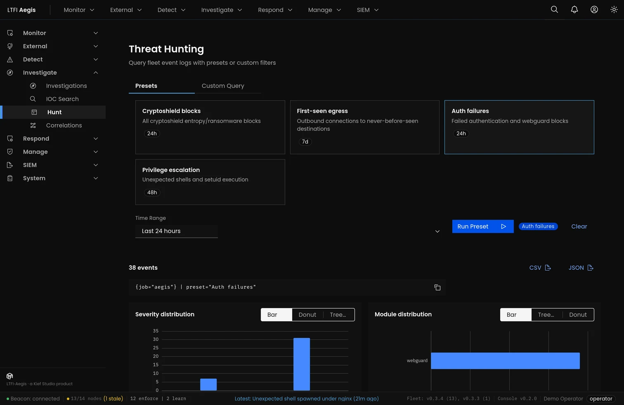
Task: Select the Hunt sidebar item
Action: coord(54,112)
